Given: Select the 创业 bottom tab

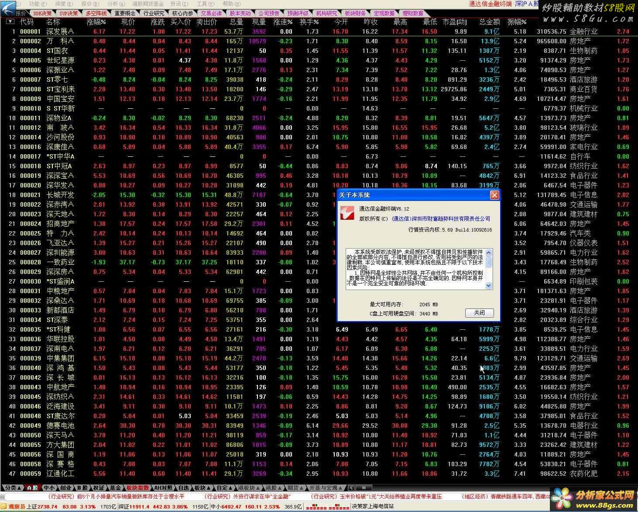Looking at the screenshot, I should (65, 488).
